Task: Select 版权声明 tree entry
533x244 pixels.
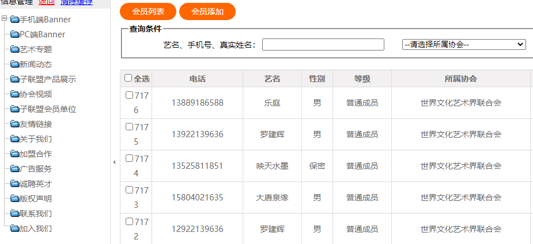Action: pos(36,199)
